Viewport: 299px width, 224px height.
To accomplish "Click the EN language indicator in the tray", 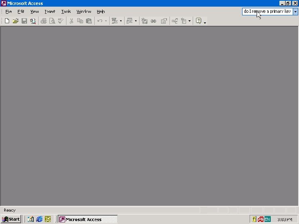I will (267, 219).
